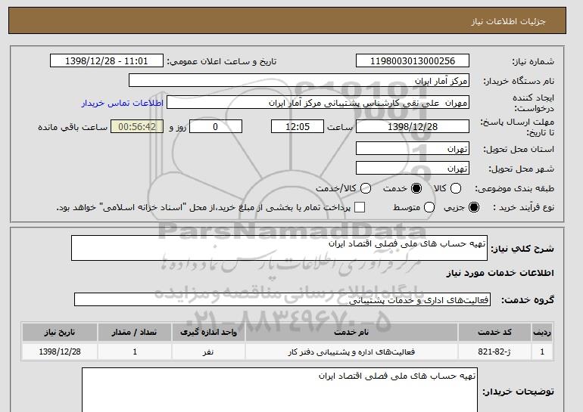The height and width of the screenshot is (412, 583).
Task: Open the اطلاعات تماس خریدار link
Action: click(123, 103)
